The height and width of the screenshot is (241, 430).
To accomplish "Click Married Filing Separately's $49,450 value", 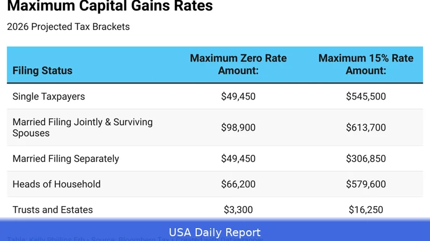I will pyautogui.click(x=238, y=159).
